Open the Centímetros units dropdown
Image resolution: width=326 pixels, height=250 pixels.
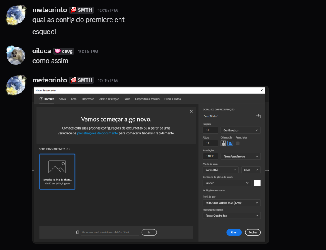(241, 130)
